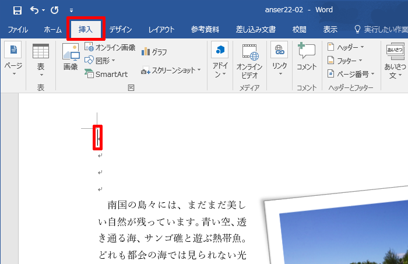The width and height of the screenshot is (408, 264).
Task: Open the 図形 shapes dropdown
Action: coord(100,61)
